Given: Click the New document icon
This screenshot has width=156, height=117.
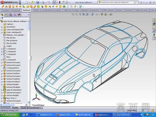Looking at the screenshot, I should coord(27,2).
